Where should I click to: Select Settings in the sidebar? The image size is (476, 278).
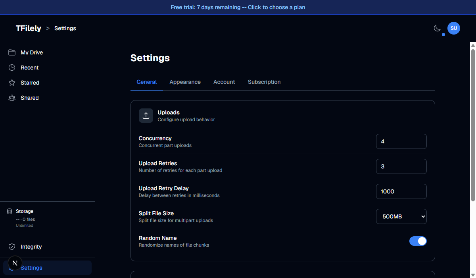[47, 268]
